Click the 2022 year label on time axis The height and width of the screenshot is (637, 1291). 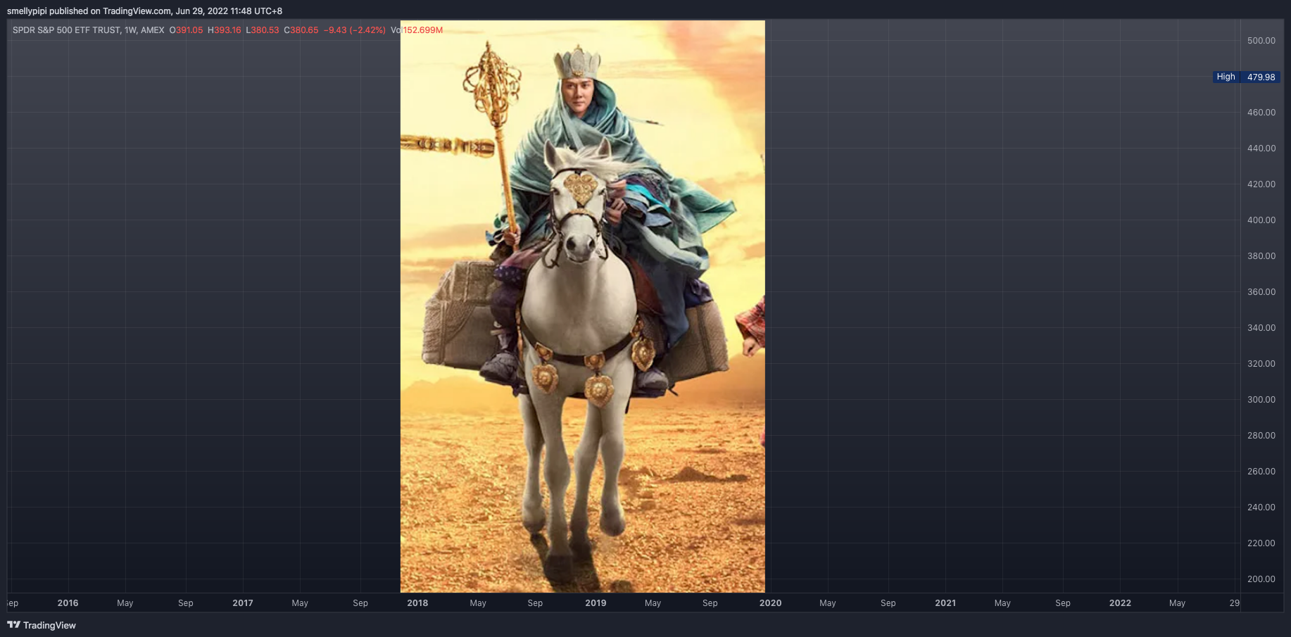coord(1120,603)
